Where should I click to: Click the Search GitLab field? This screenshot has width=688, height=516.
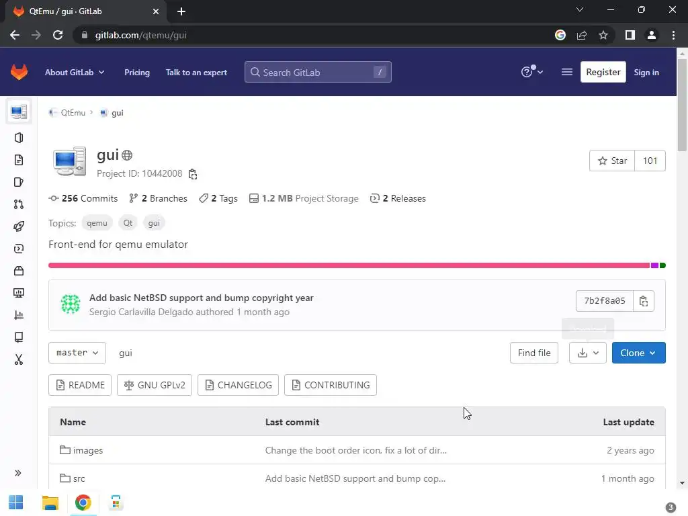318,72
